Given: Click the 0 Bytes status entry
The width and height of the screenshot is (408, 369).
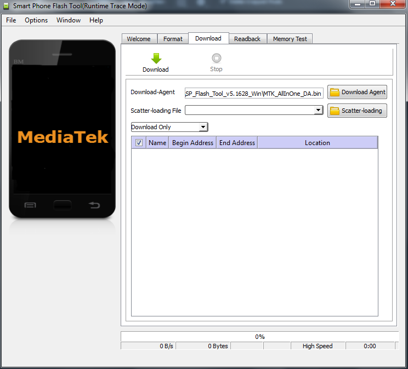Looking at the screenshot, I should [x=203, y=346].
